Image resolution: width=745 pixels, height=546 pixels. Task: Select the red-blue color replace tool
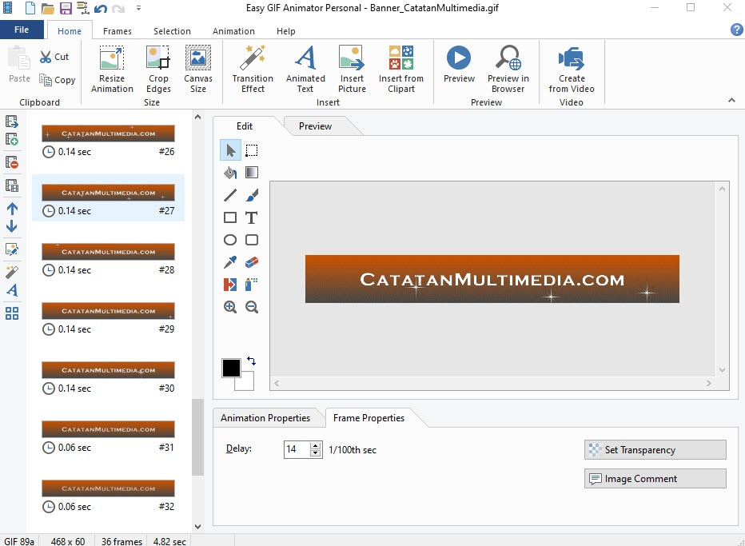pyautogui.click(x=230, y=285)
